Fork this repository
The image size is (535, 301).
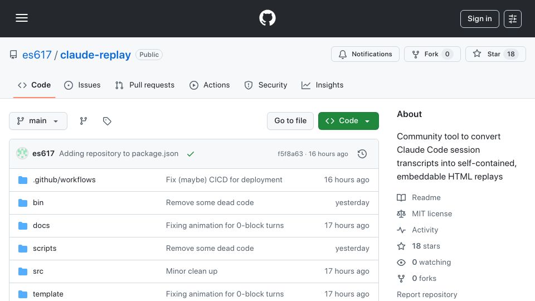(432, 54)
